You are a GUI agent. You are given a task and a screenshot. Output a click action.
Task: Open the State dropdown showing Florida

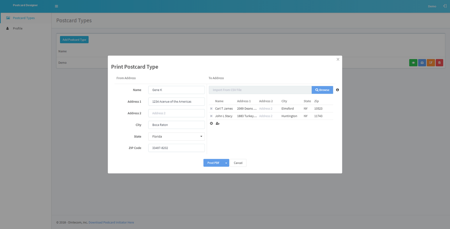pyautogui.click(x=176, y=136)
